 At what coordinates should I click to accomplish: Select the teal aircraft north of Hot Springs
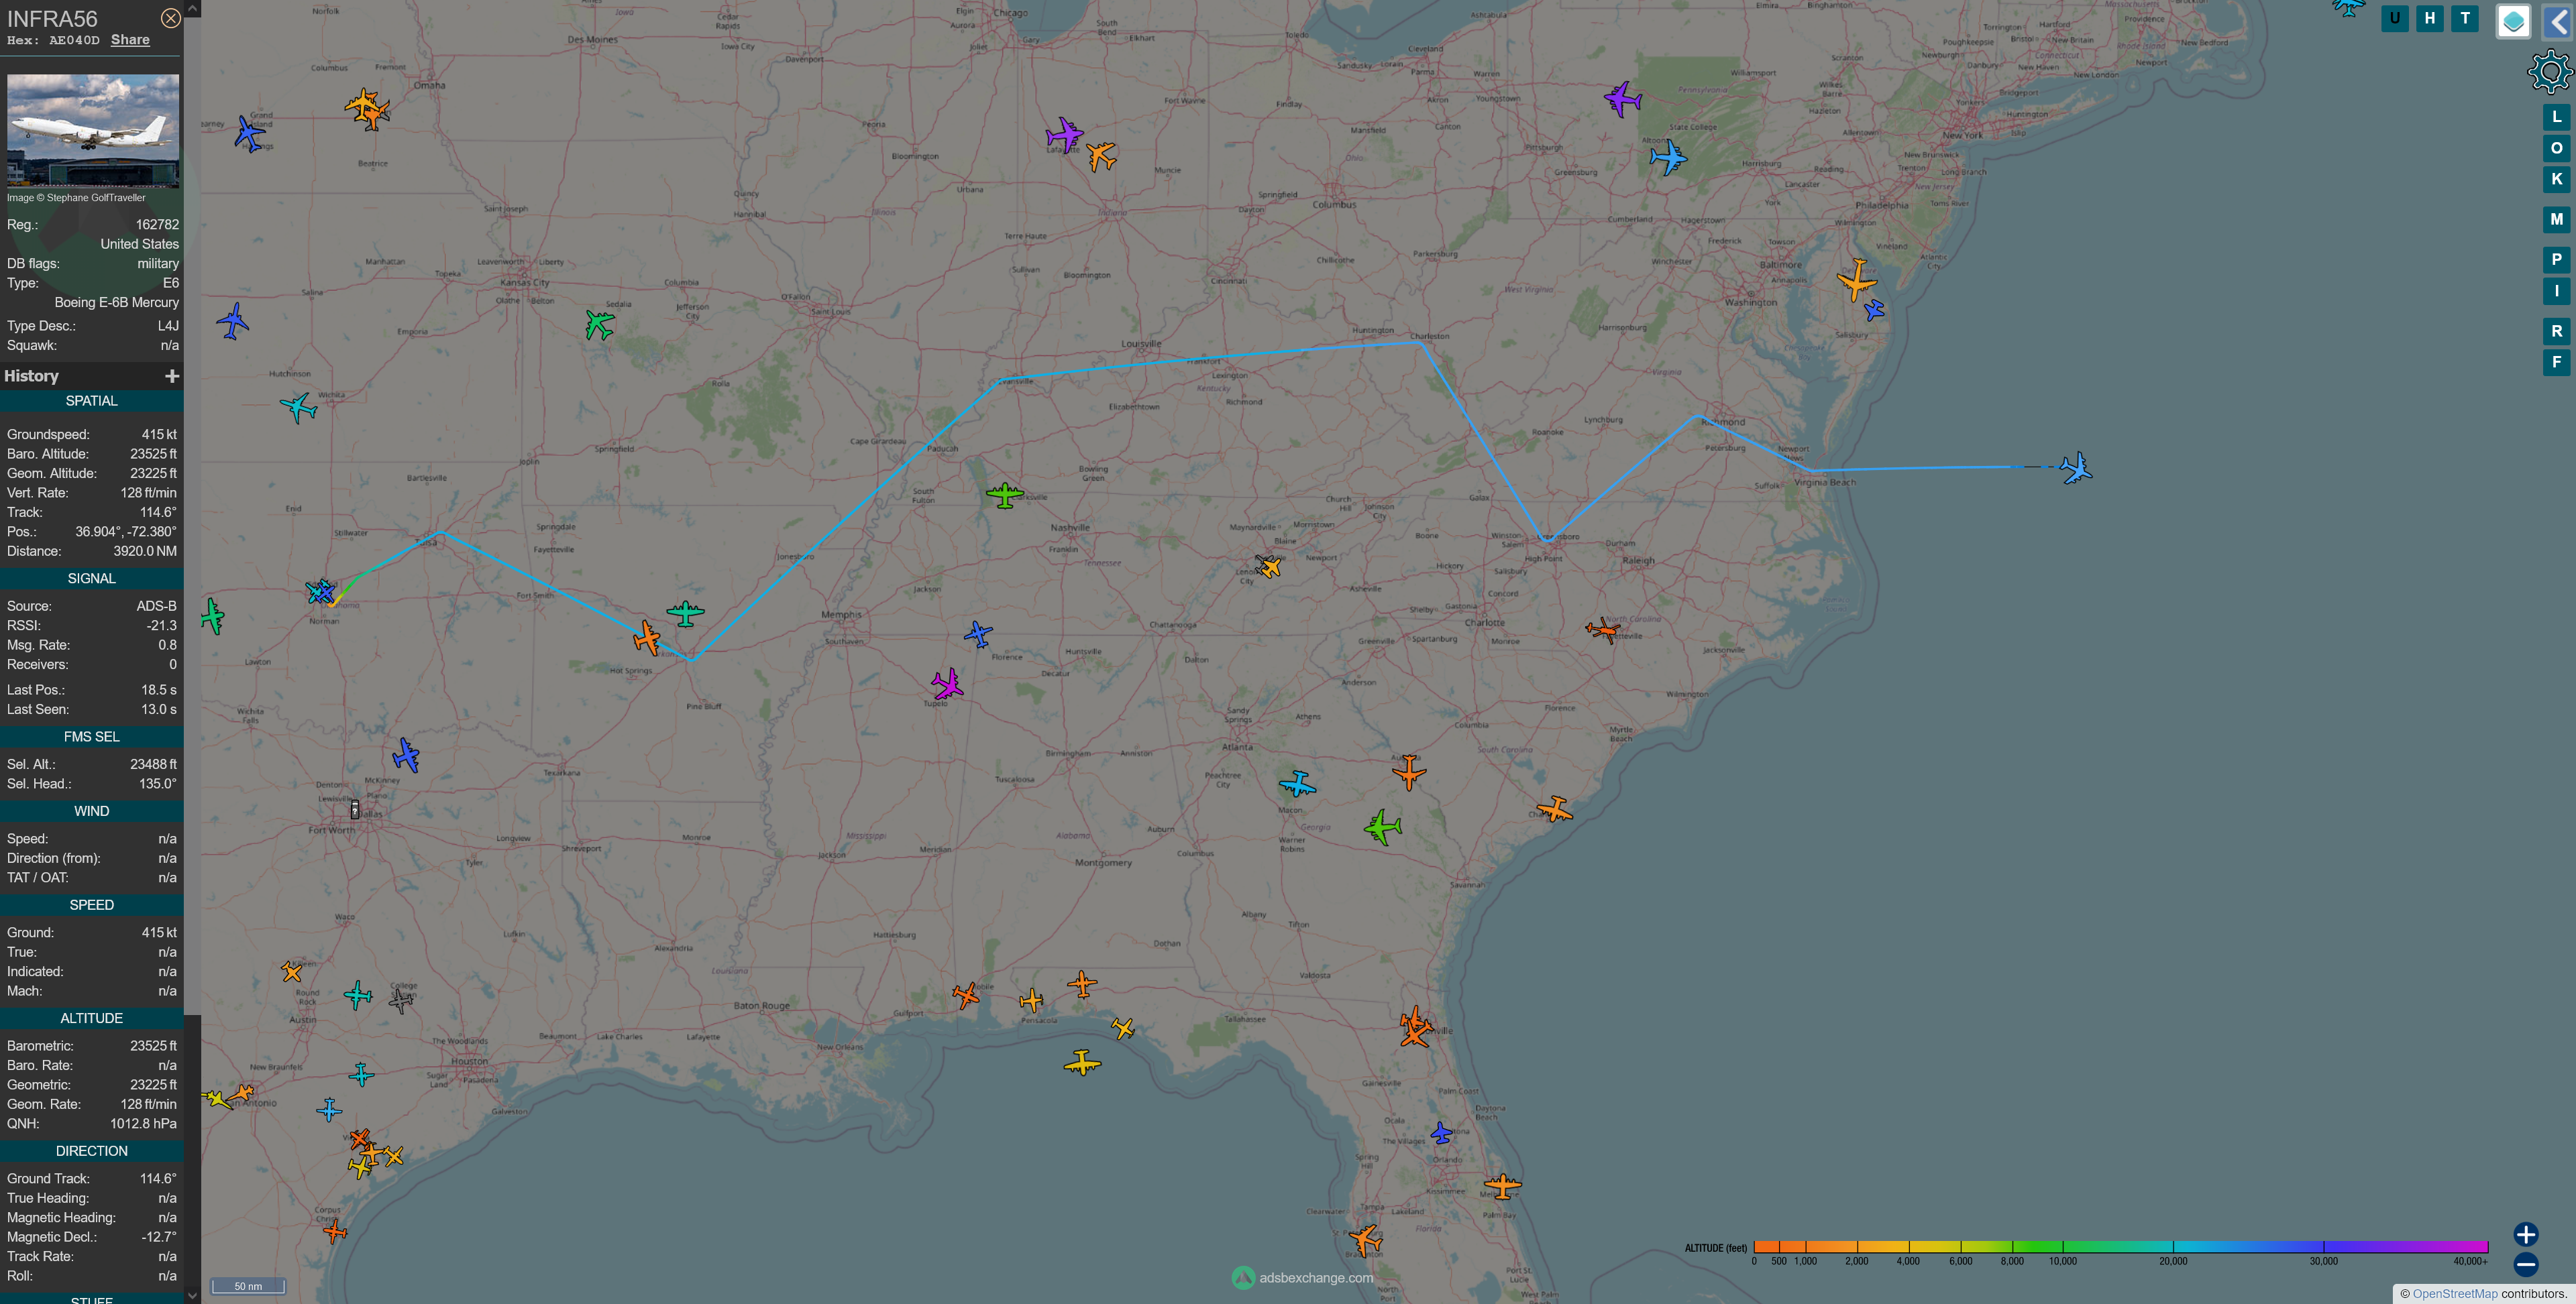[x=685, y=613]
